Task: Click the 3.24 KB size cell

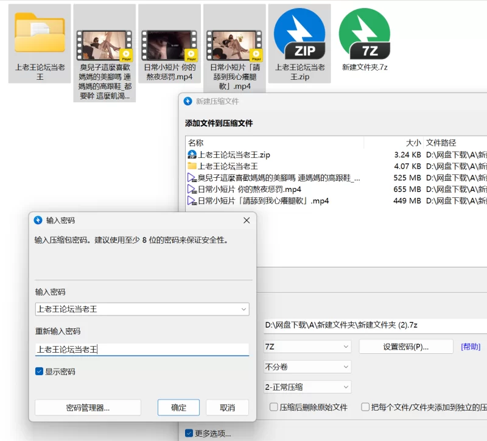Action: coord(407,155)
